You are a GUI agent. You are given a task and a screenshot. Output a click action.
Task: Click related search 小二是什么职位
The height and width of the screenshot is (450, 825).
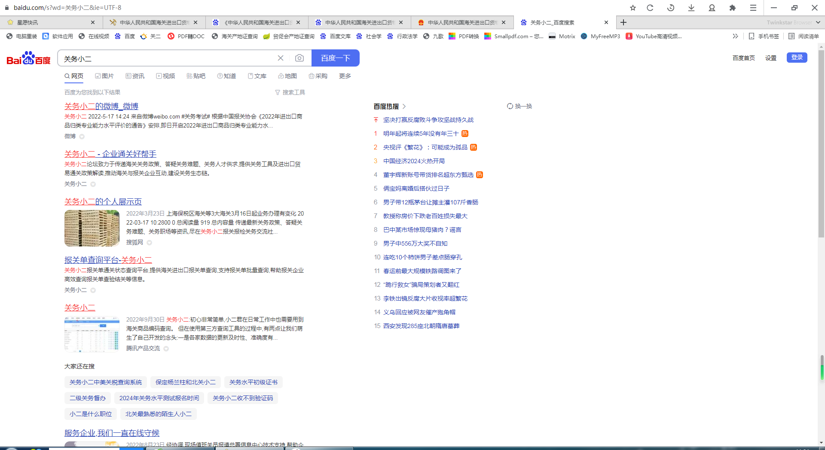tap(91, 414)
